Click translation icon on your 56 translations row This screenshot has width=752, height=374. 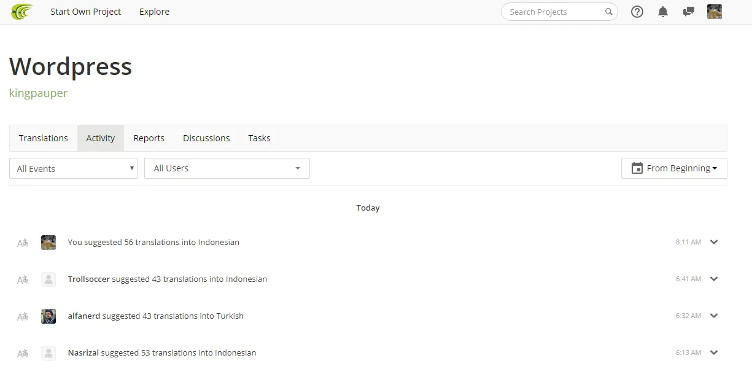coord(23,243)
